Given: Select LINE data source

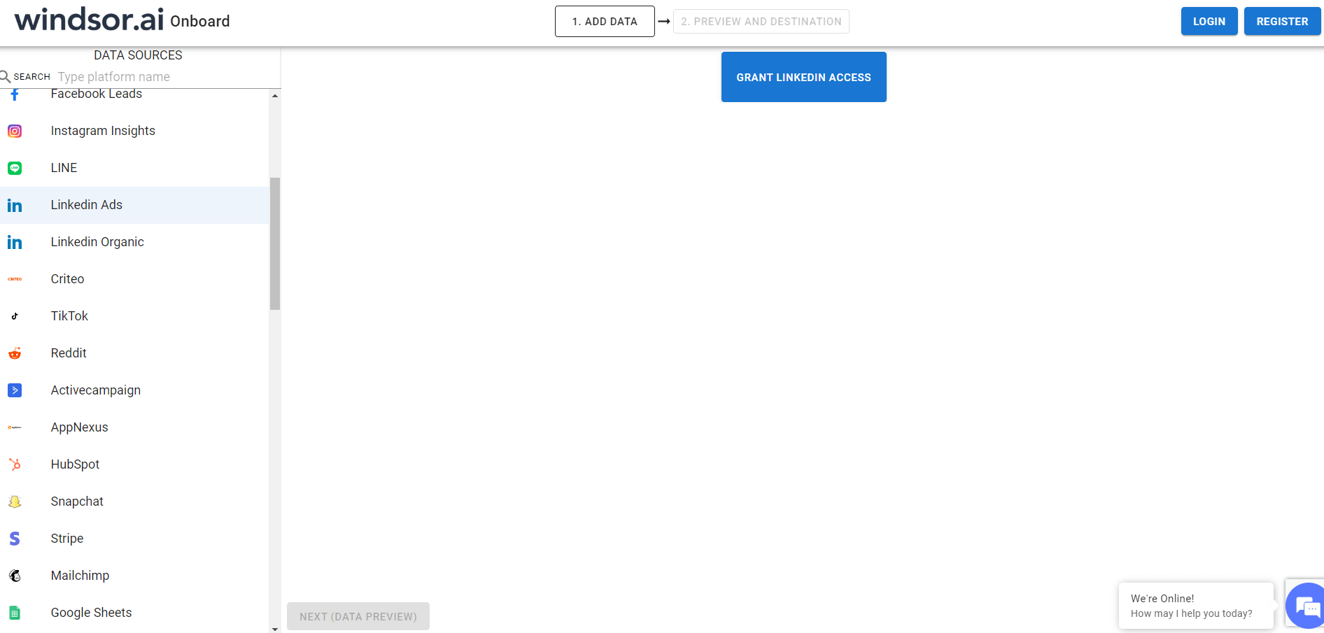Looking at the screenshot, I should point(134,168).
